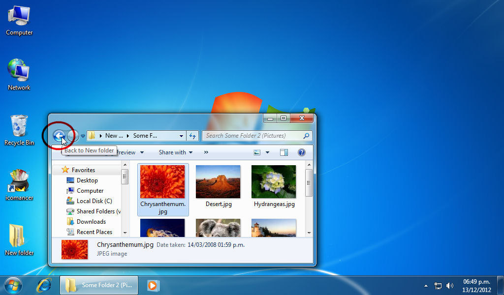Image resolution: width=504 pixels, height=295 pixels.
Task: Open Help with the blue question mark
Action: 302,152
